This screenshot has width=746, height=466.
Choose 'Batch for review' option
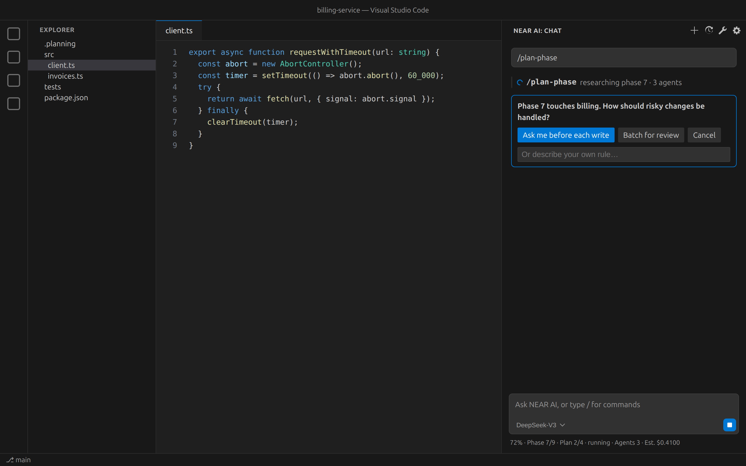click(x=651, y=135)
